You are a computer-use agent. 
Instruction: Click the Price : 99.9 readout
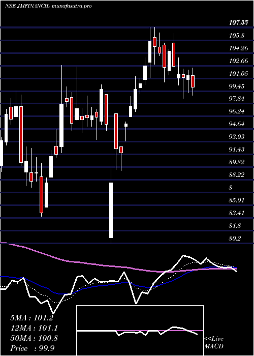pos(33,348)
